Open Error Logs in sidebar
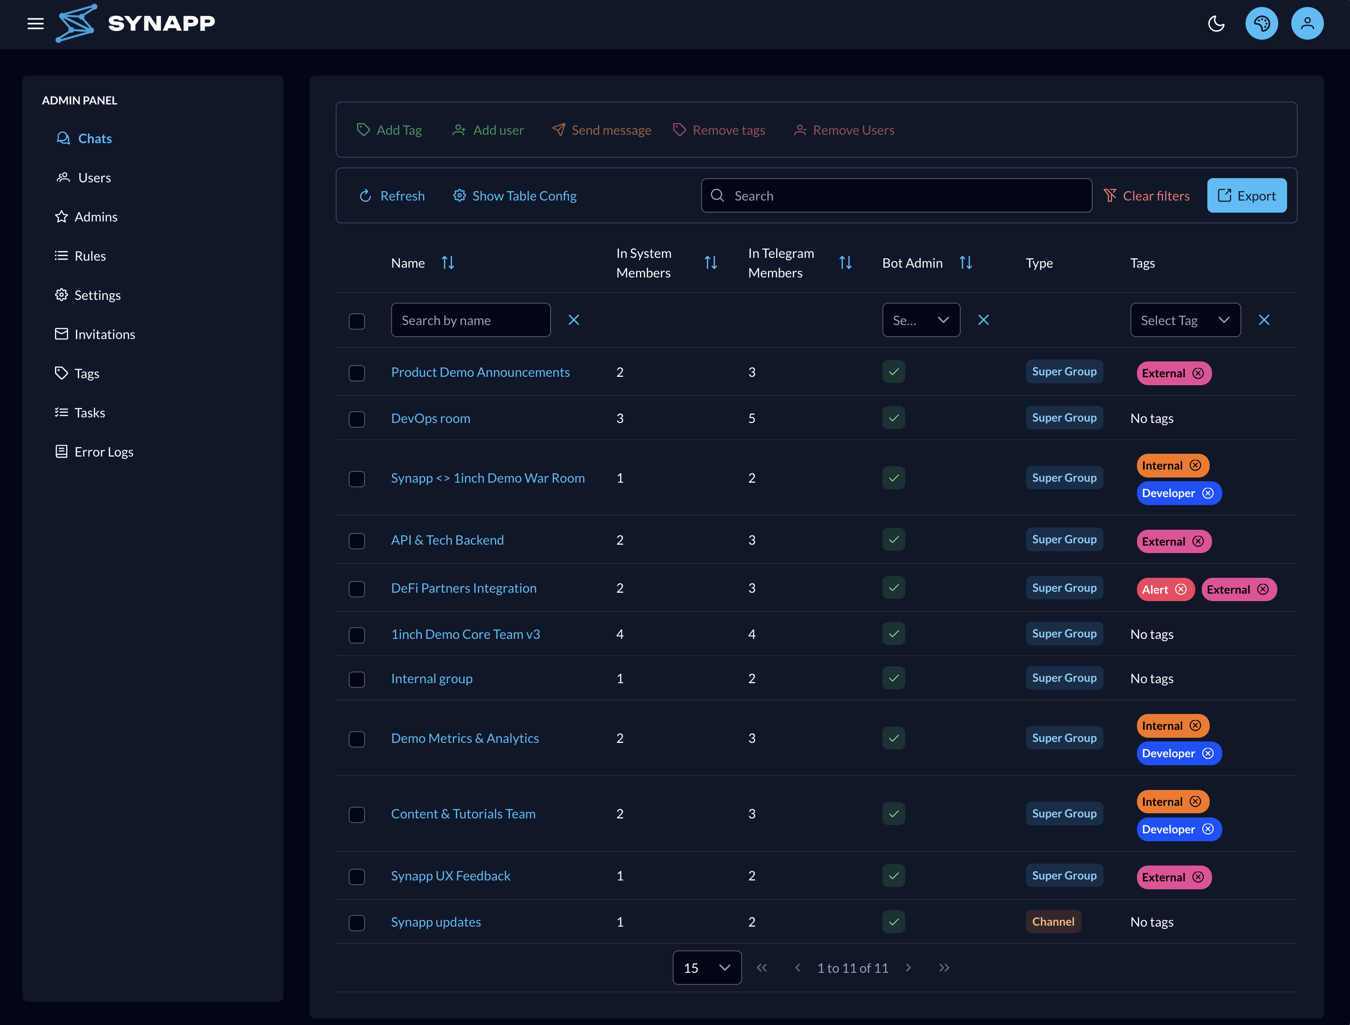This screenshot has height=1025, width=1350. click(94, 452)
